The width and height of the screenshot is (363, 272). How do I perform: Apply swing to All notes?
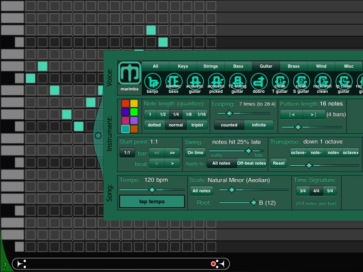(x=221, y=163)
